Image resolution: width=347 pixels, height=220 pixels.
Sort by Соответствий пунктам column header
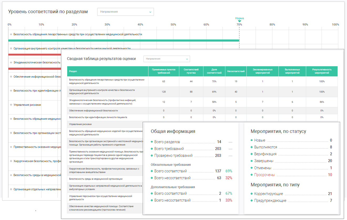(191, 71)
